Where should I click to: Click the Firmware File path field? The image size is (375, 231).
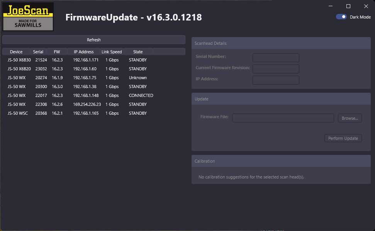[x=283, y=118]
